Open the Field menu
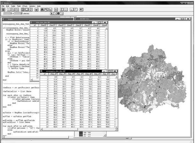This screenshot has height=143, width=195. point(19,6)
